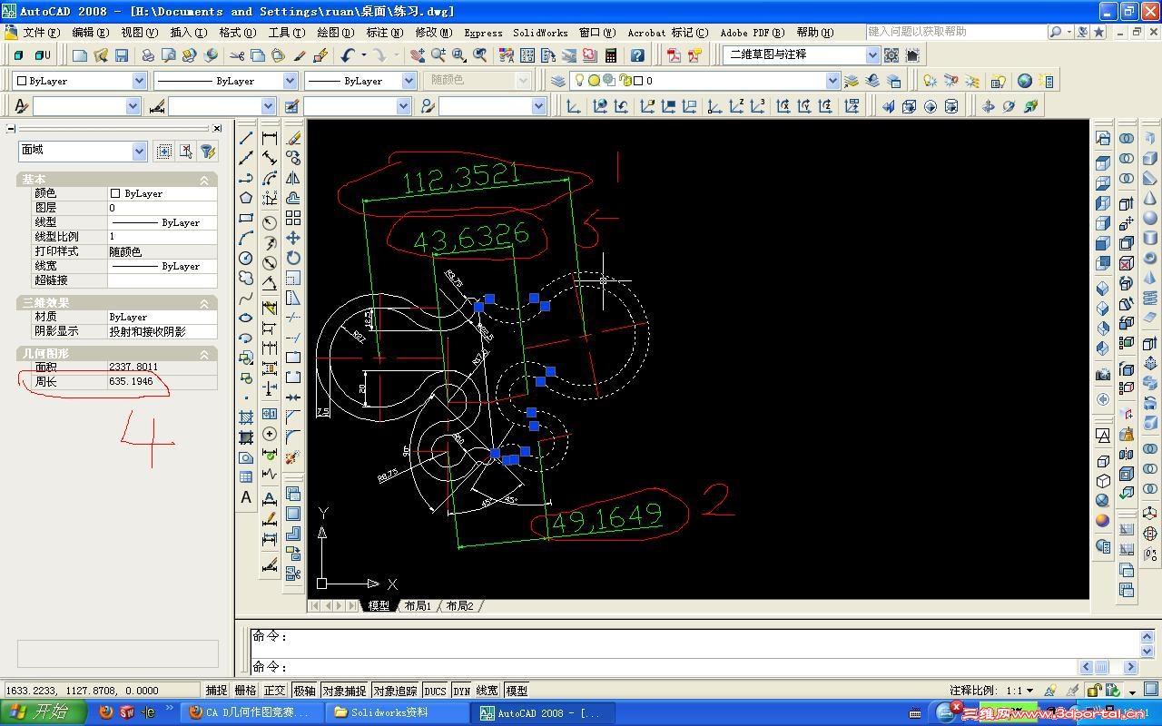Screen dimensions: 1162x726
Task: Select the Circle draw tool
Action: 246,258
